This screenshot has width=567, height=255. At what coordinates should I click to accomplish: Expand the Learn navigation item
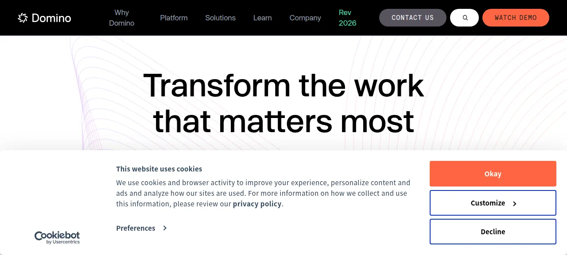click(262, 18)
